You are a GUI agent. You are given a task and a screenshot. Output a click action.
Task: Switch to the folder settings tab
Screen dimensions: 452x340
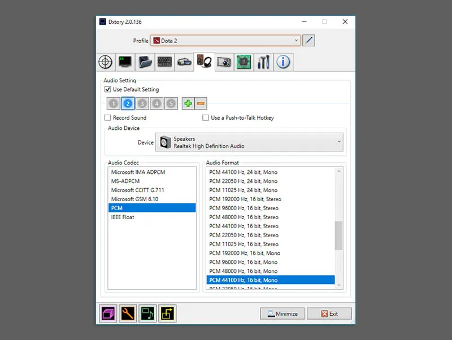(145, 62)
